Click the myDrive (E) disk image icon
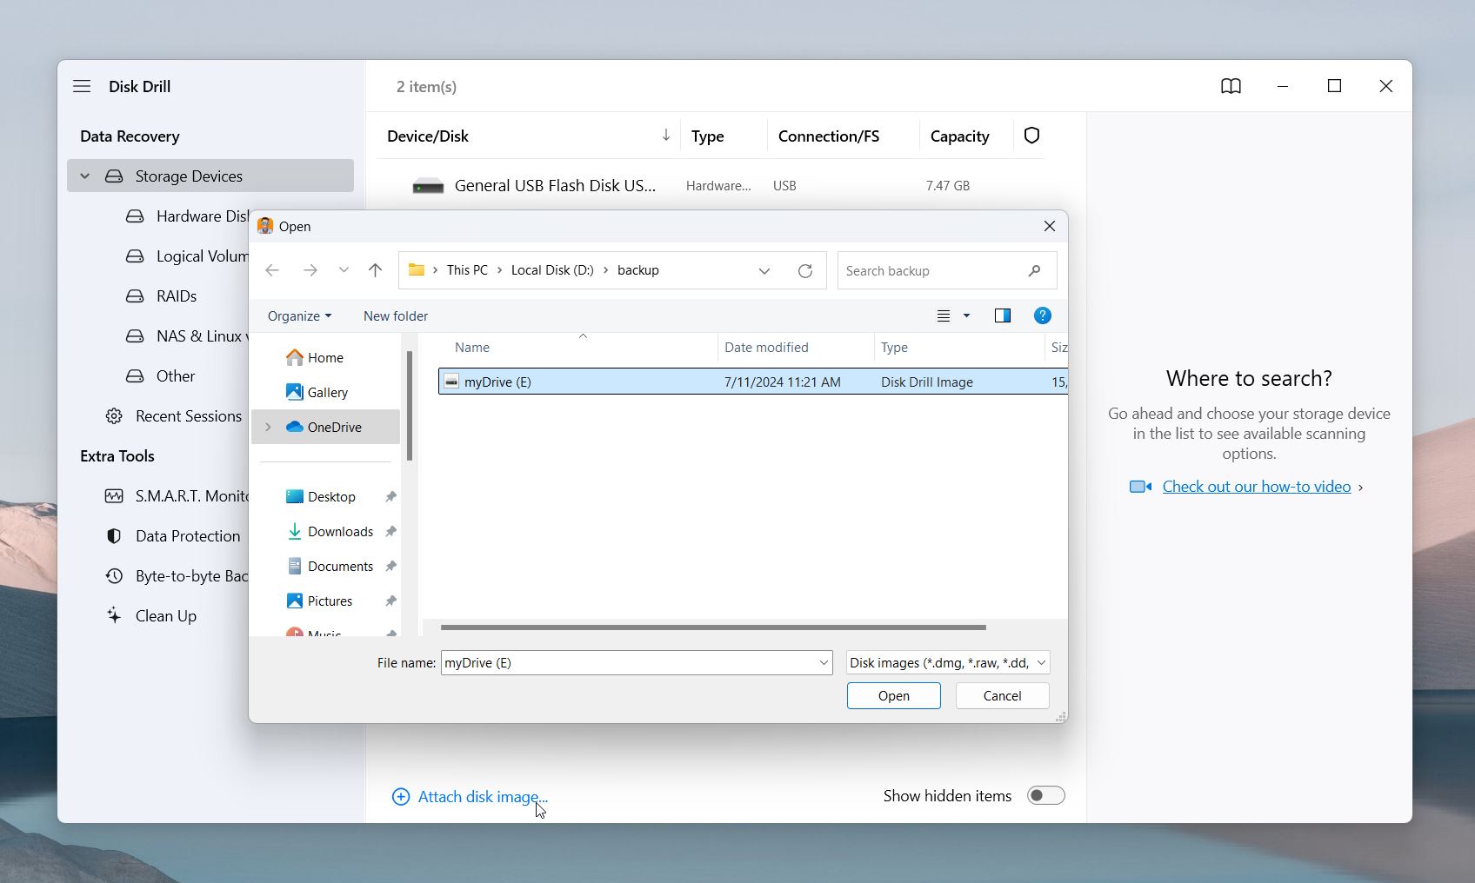Screen dimensions: 1475x883 (451, 382)
